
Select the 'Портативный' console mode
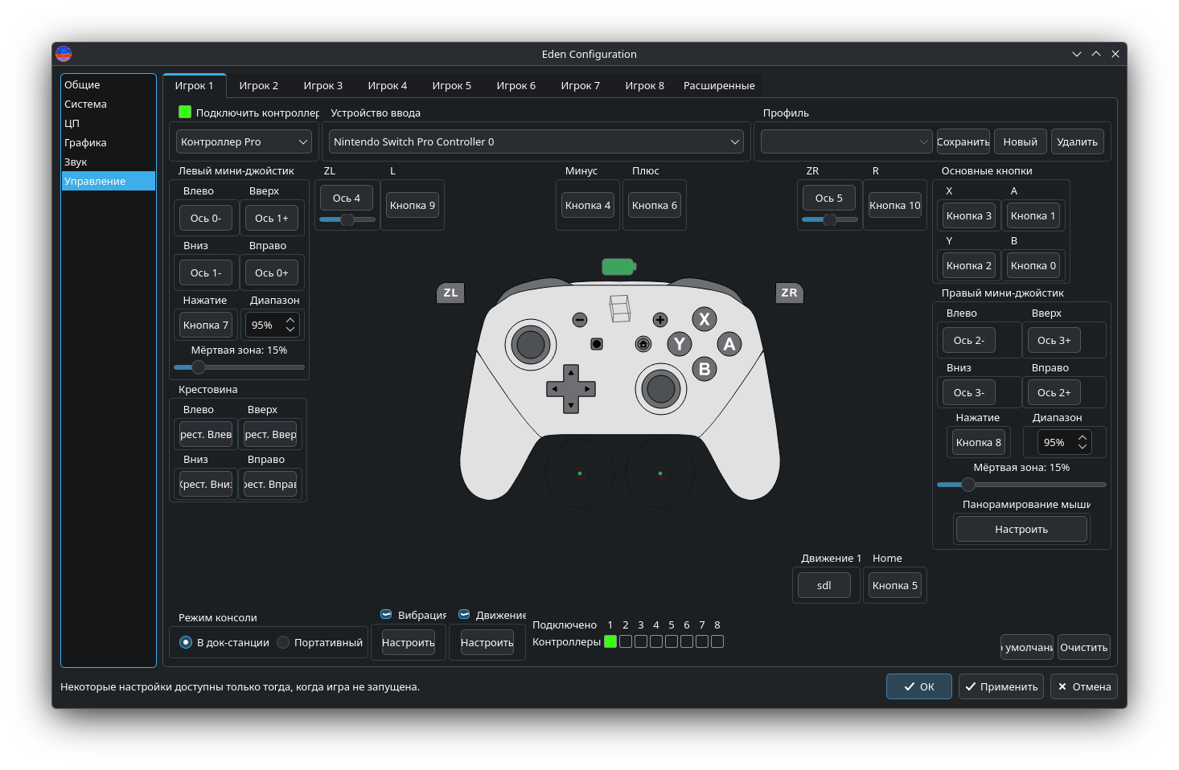[283, 642]
